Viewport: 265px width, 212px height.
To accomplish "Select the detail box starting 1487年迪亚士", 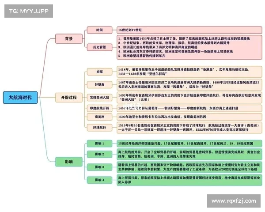I will pyautogui.click(x=189, y=84).
